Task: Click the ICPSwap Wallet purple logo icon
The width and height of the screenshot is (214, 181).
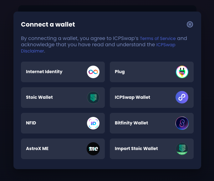Action: point(182,97)
